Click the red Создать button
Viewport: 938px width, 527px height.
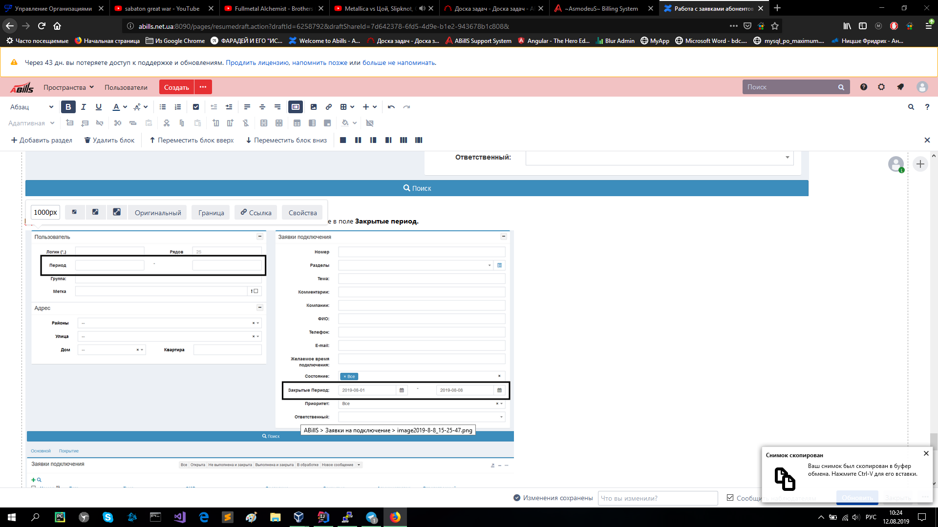click(176, 87)
